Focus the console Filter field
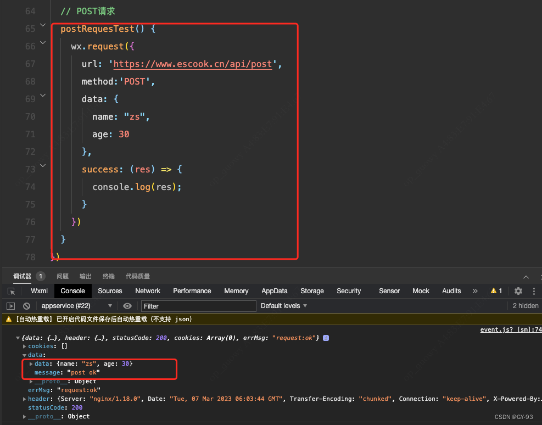The height and width of the screenshot is (425, 542). tap(198, 306)
